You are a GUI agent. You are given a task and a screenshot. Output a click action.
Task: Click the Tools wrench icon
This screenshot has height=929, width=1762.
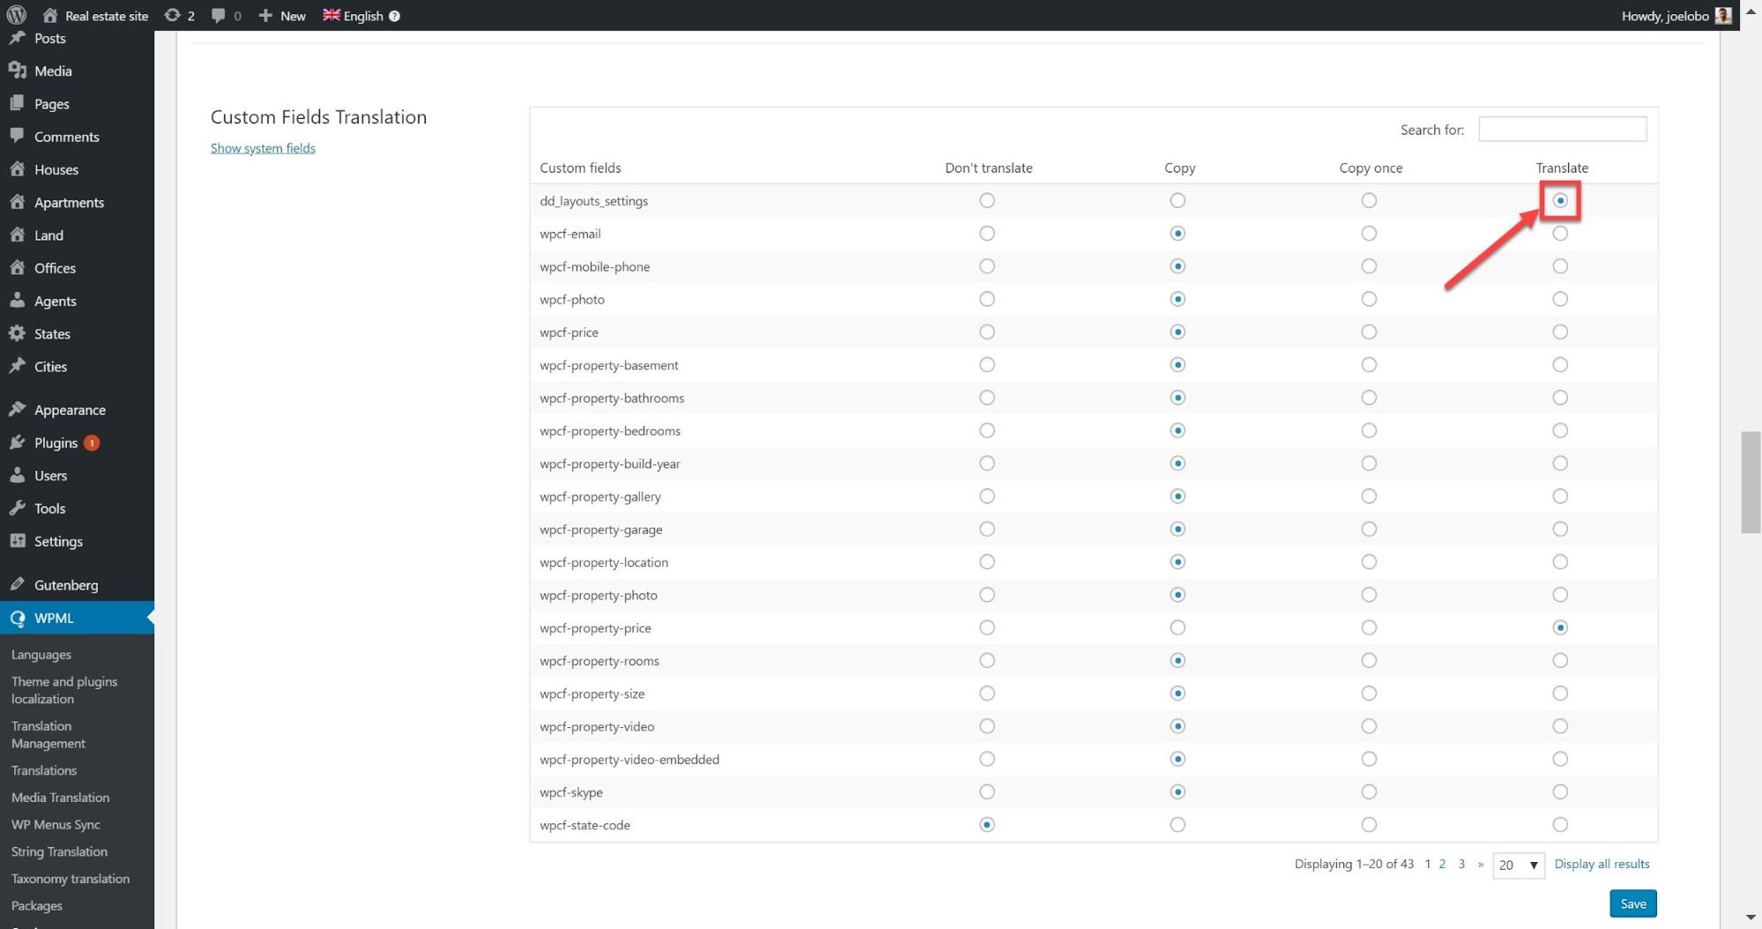coord(18,509)
